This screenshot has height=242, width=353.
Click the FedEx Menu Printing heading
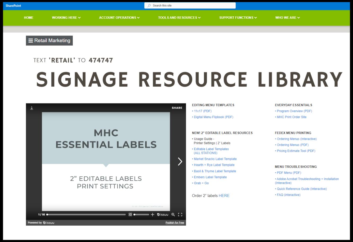tap(293, 133)
